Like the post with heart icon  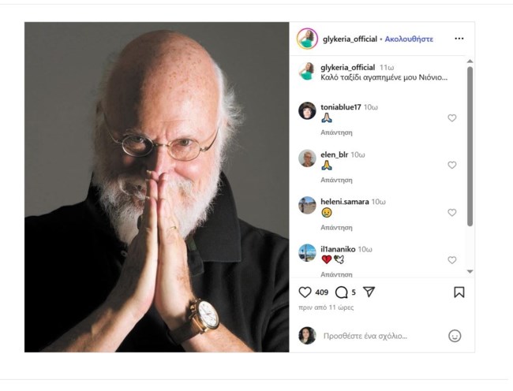pos(305,292)
